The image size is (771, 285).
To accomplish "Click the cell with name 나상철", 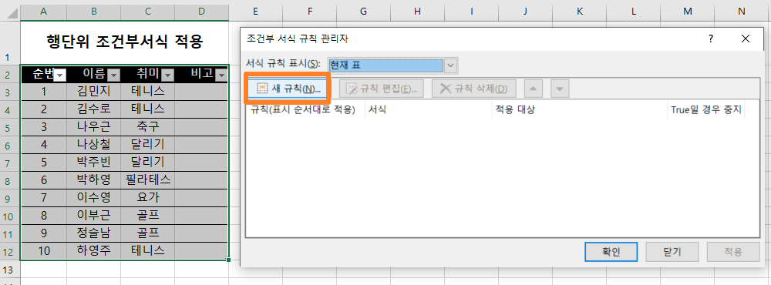I will coord(93,144).
